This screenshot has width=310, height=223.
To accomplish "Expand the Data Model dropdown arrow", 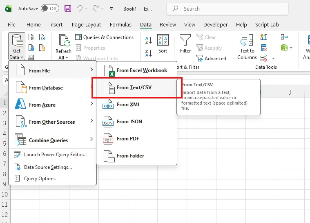I will 291,48.
